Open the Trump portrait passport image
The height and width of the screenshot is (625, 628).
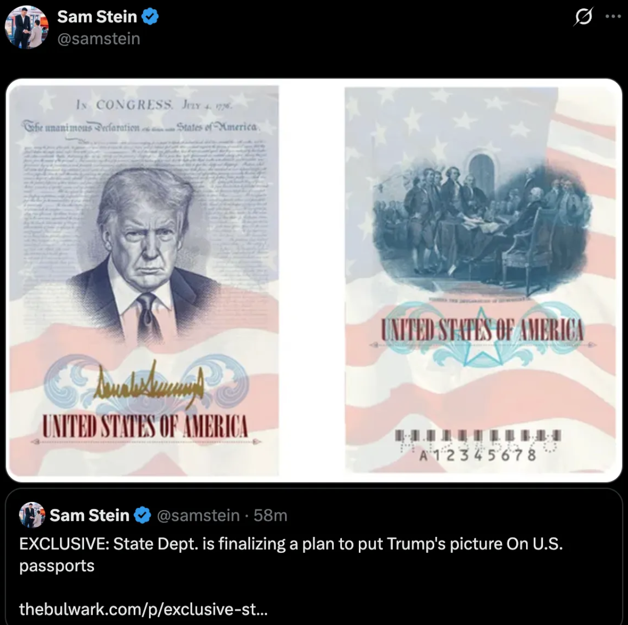144,280
